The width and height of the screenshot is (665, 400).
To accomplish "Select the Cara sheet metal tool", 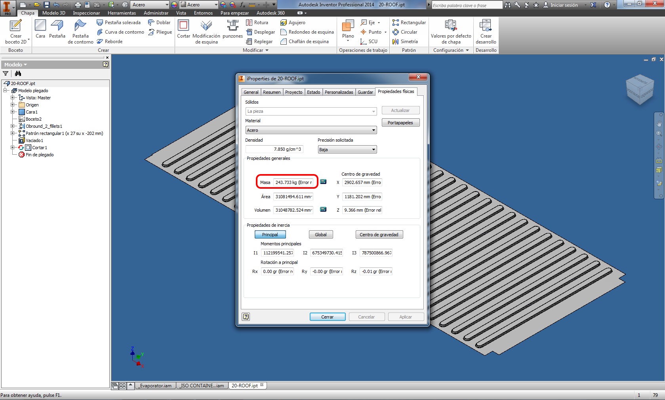I will point(40,29).
